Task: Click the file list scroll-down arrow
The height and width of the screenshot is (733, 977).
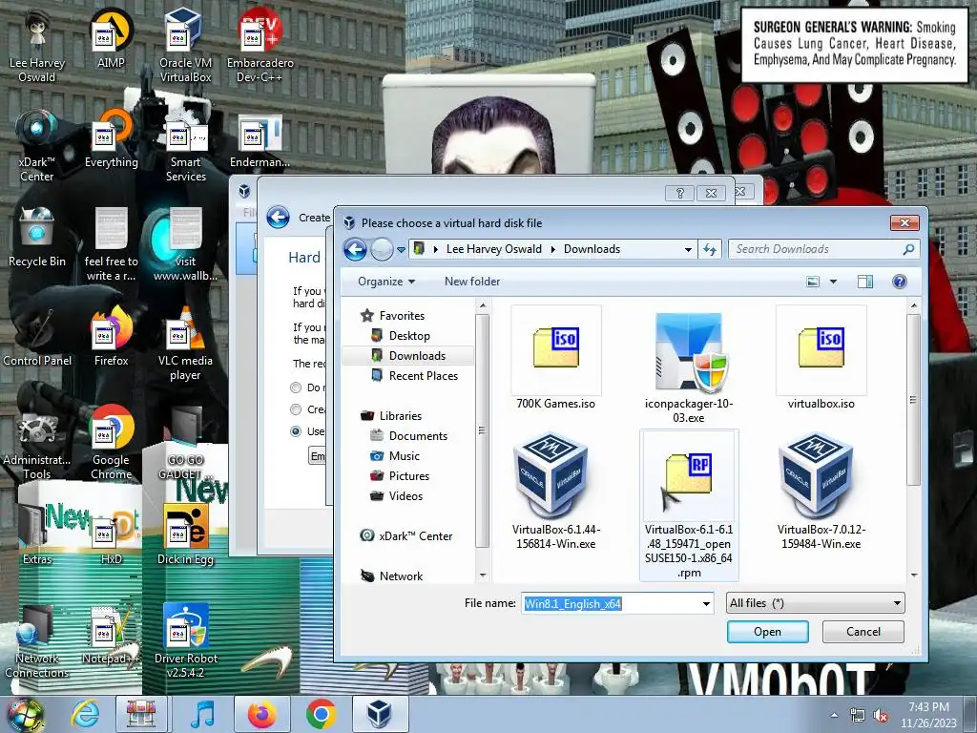Action: [913, 575]
